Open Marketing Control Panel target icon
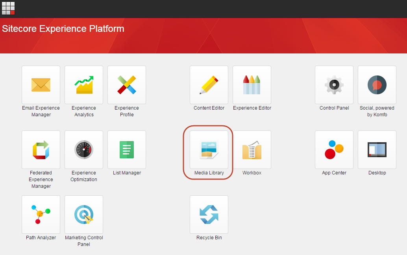 [84, 215]
